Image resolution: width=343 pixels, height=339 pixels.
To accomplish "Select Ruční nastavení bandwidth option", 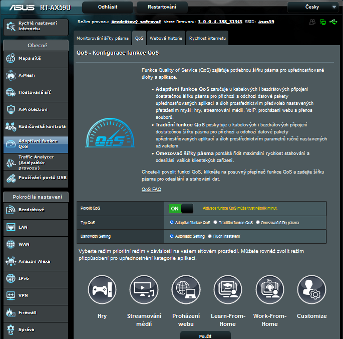I will pyautogui.click(x=210, y=236).
